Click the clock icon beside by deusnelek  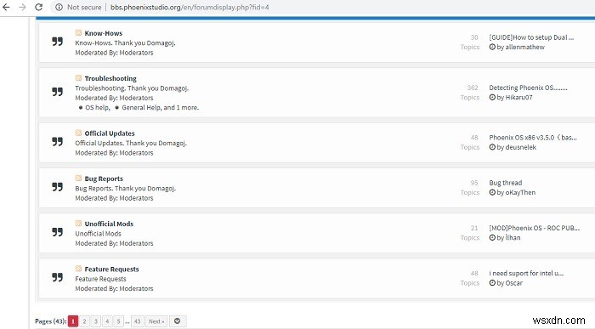pyautogui.click(x=492, y=147)
